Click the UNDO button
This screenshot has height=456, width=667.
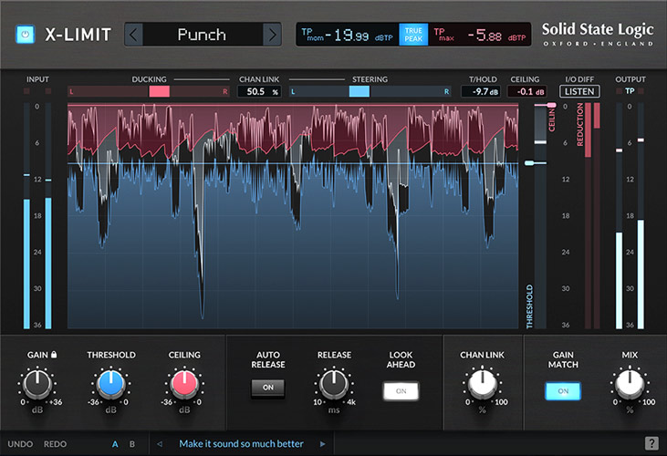coord(21,444)
